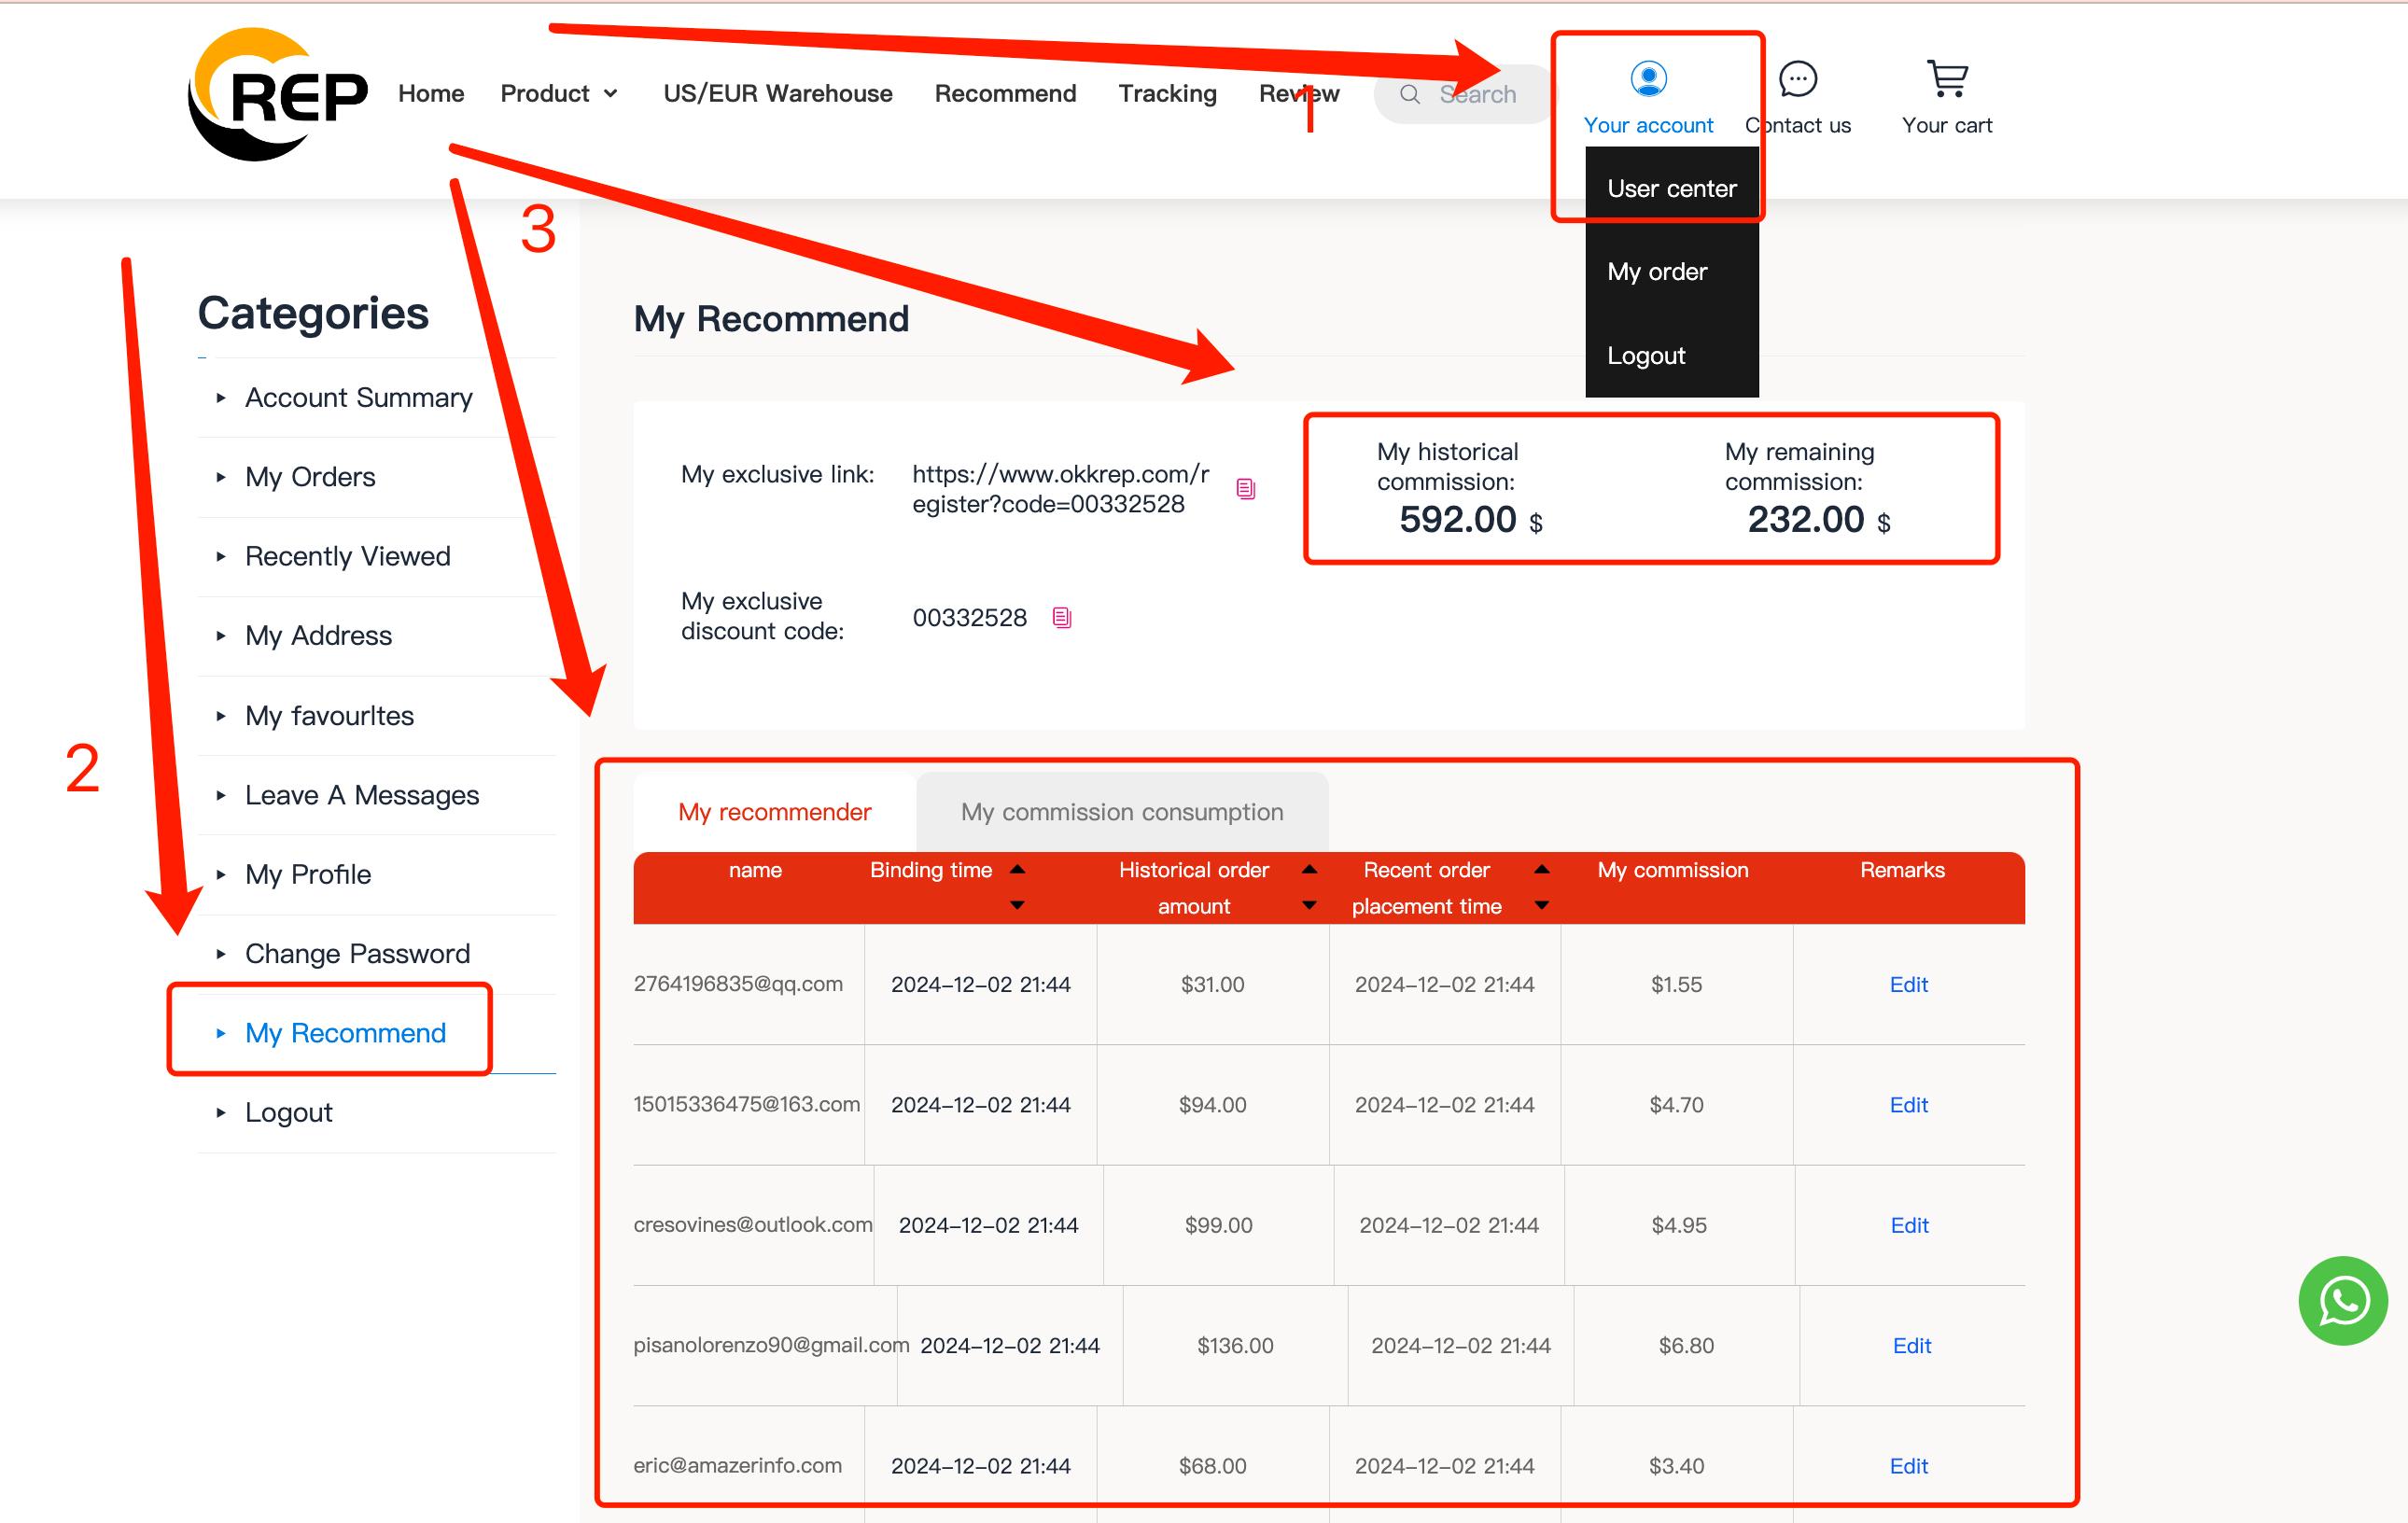Click the REP logo

click(x=278, y=94)
